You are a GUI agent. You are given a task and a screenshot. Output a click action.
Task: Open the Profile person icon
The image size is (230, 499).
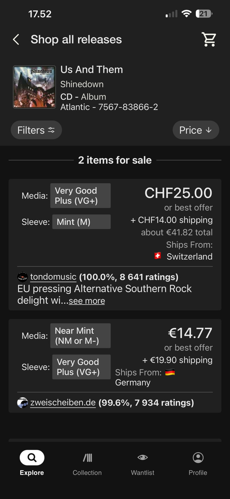[198, 457]
